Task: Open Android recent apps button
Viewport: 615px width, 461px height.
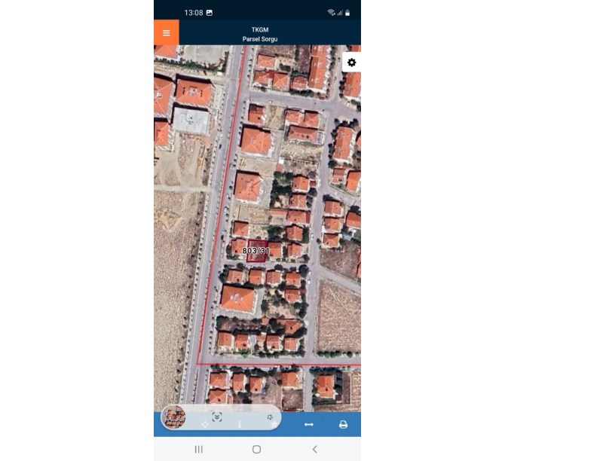Action: click(199, 449)
